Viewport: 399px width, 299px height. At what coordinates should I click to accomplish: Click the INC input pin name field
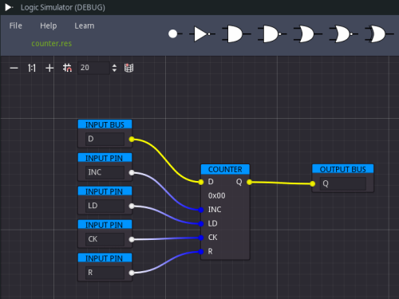pyautogui.click(x=105, y=172)
